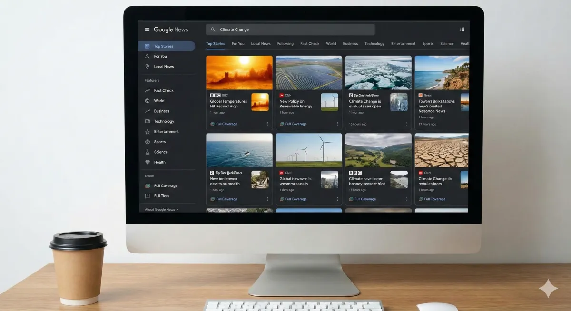Open the large wind turbines field image
This screenshot has width=571, height=311.
click(x=309, y=150)
